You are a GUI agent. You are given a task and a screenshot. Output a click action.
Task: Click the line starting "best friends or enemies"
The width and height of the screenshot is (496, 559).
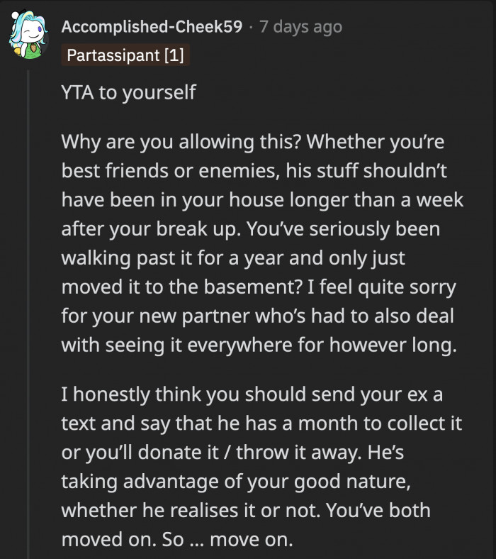[x=252, y=170]
